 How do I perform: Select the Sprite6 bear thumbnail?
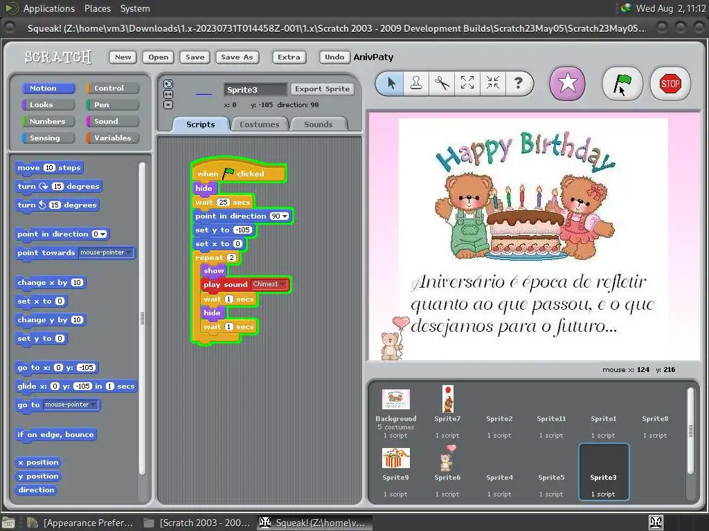tap(448, 458)
